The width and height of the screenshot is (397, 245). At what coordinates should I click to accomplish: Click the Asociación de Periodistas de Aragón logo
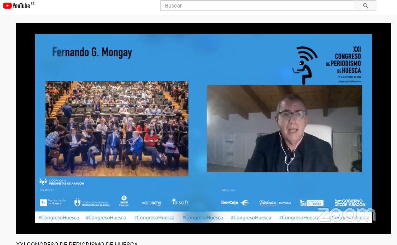[62, 182]
